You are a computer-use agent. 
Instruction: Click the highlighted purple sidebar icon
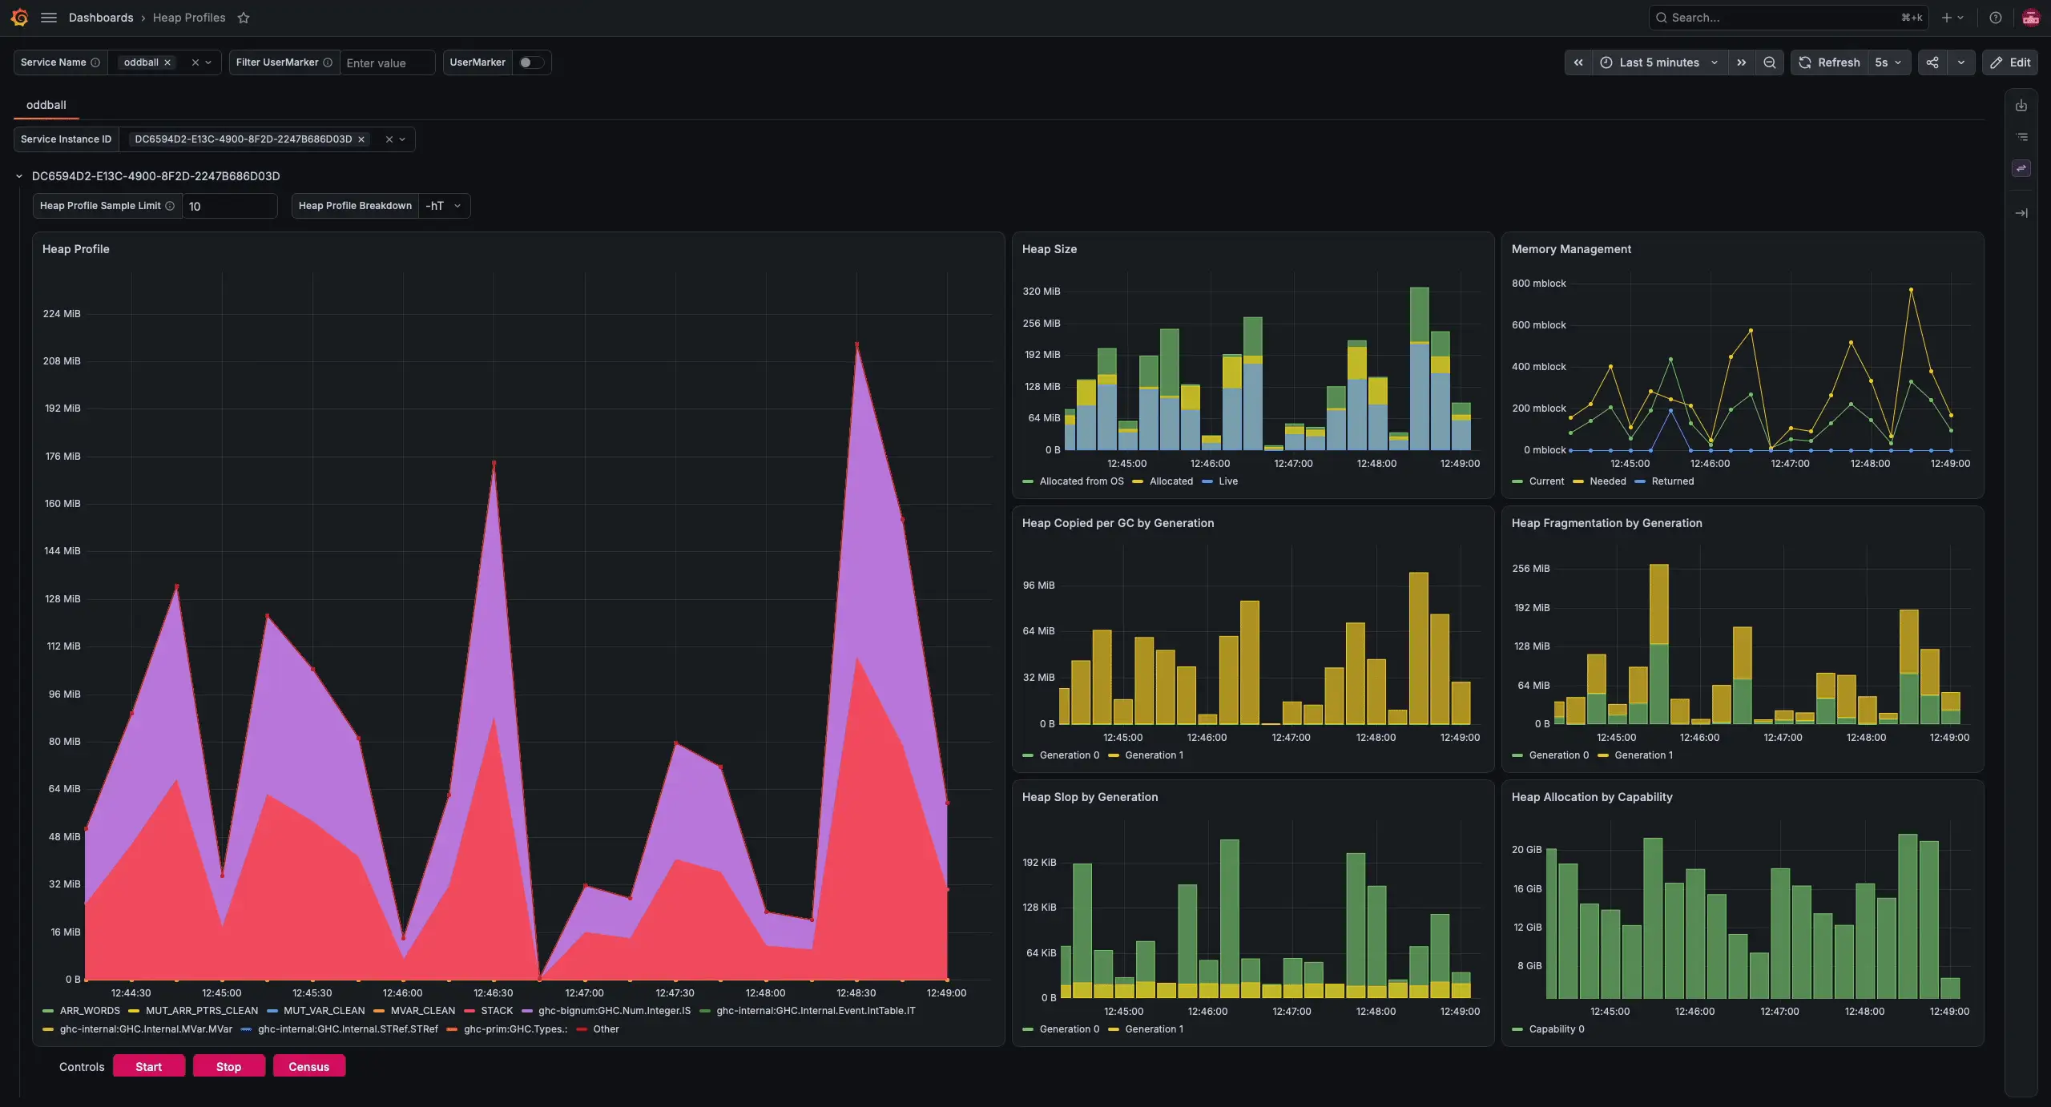tap(2021, 168)
